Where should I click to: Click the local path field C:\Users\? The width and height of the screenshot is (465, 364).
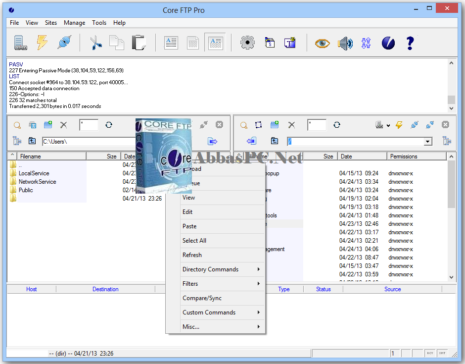[x=89, y=142]
